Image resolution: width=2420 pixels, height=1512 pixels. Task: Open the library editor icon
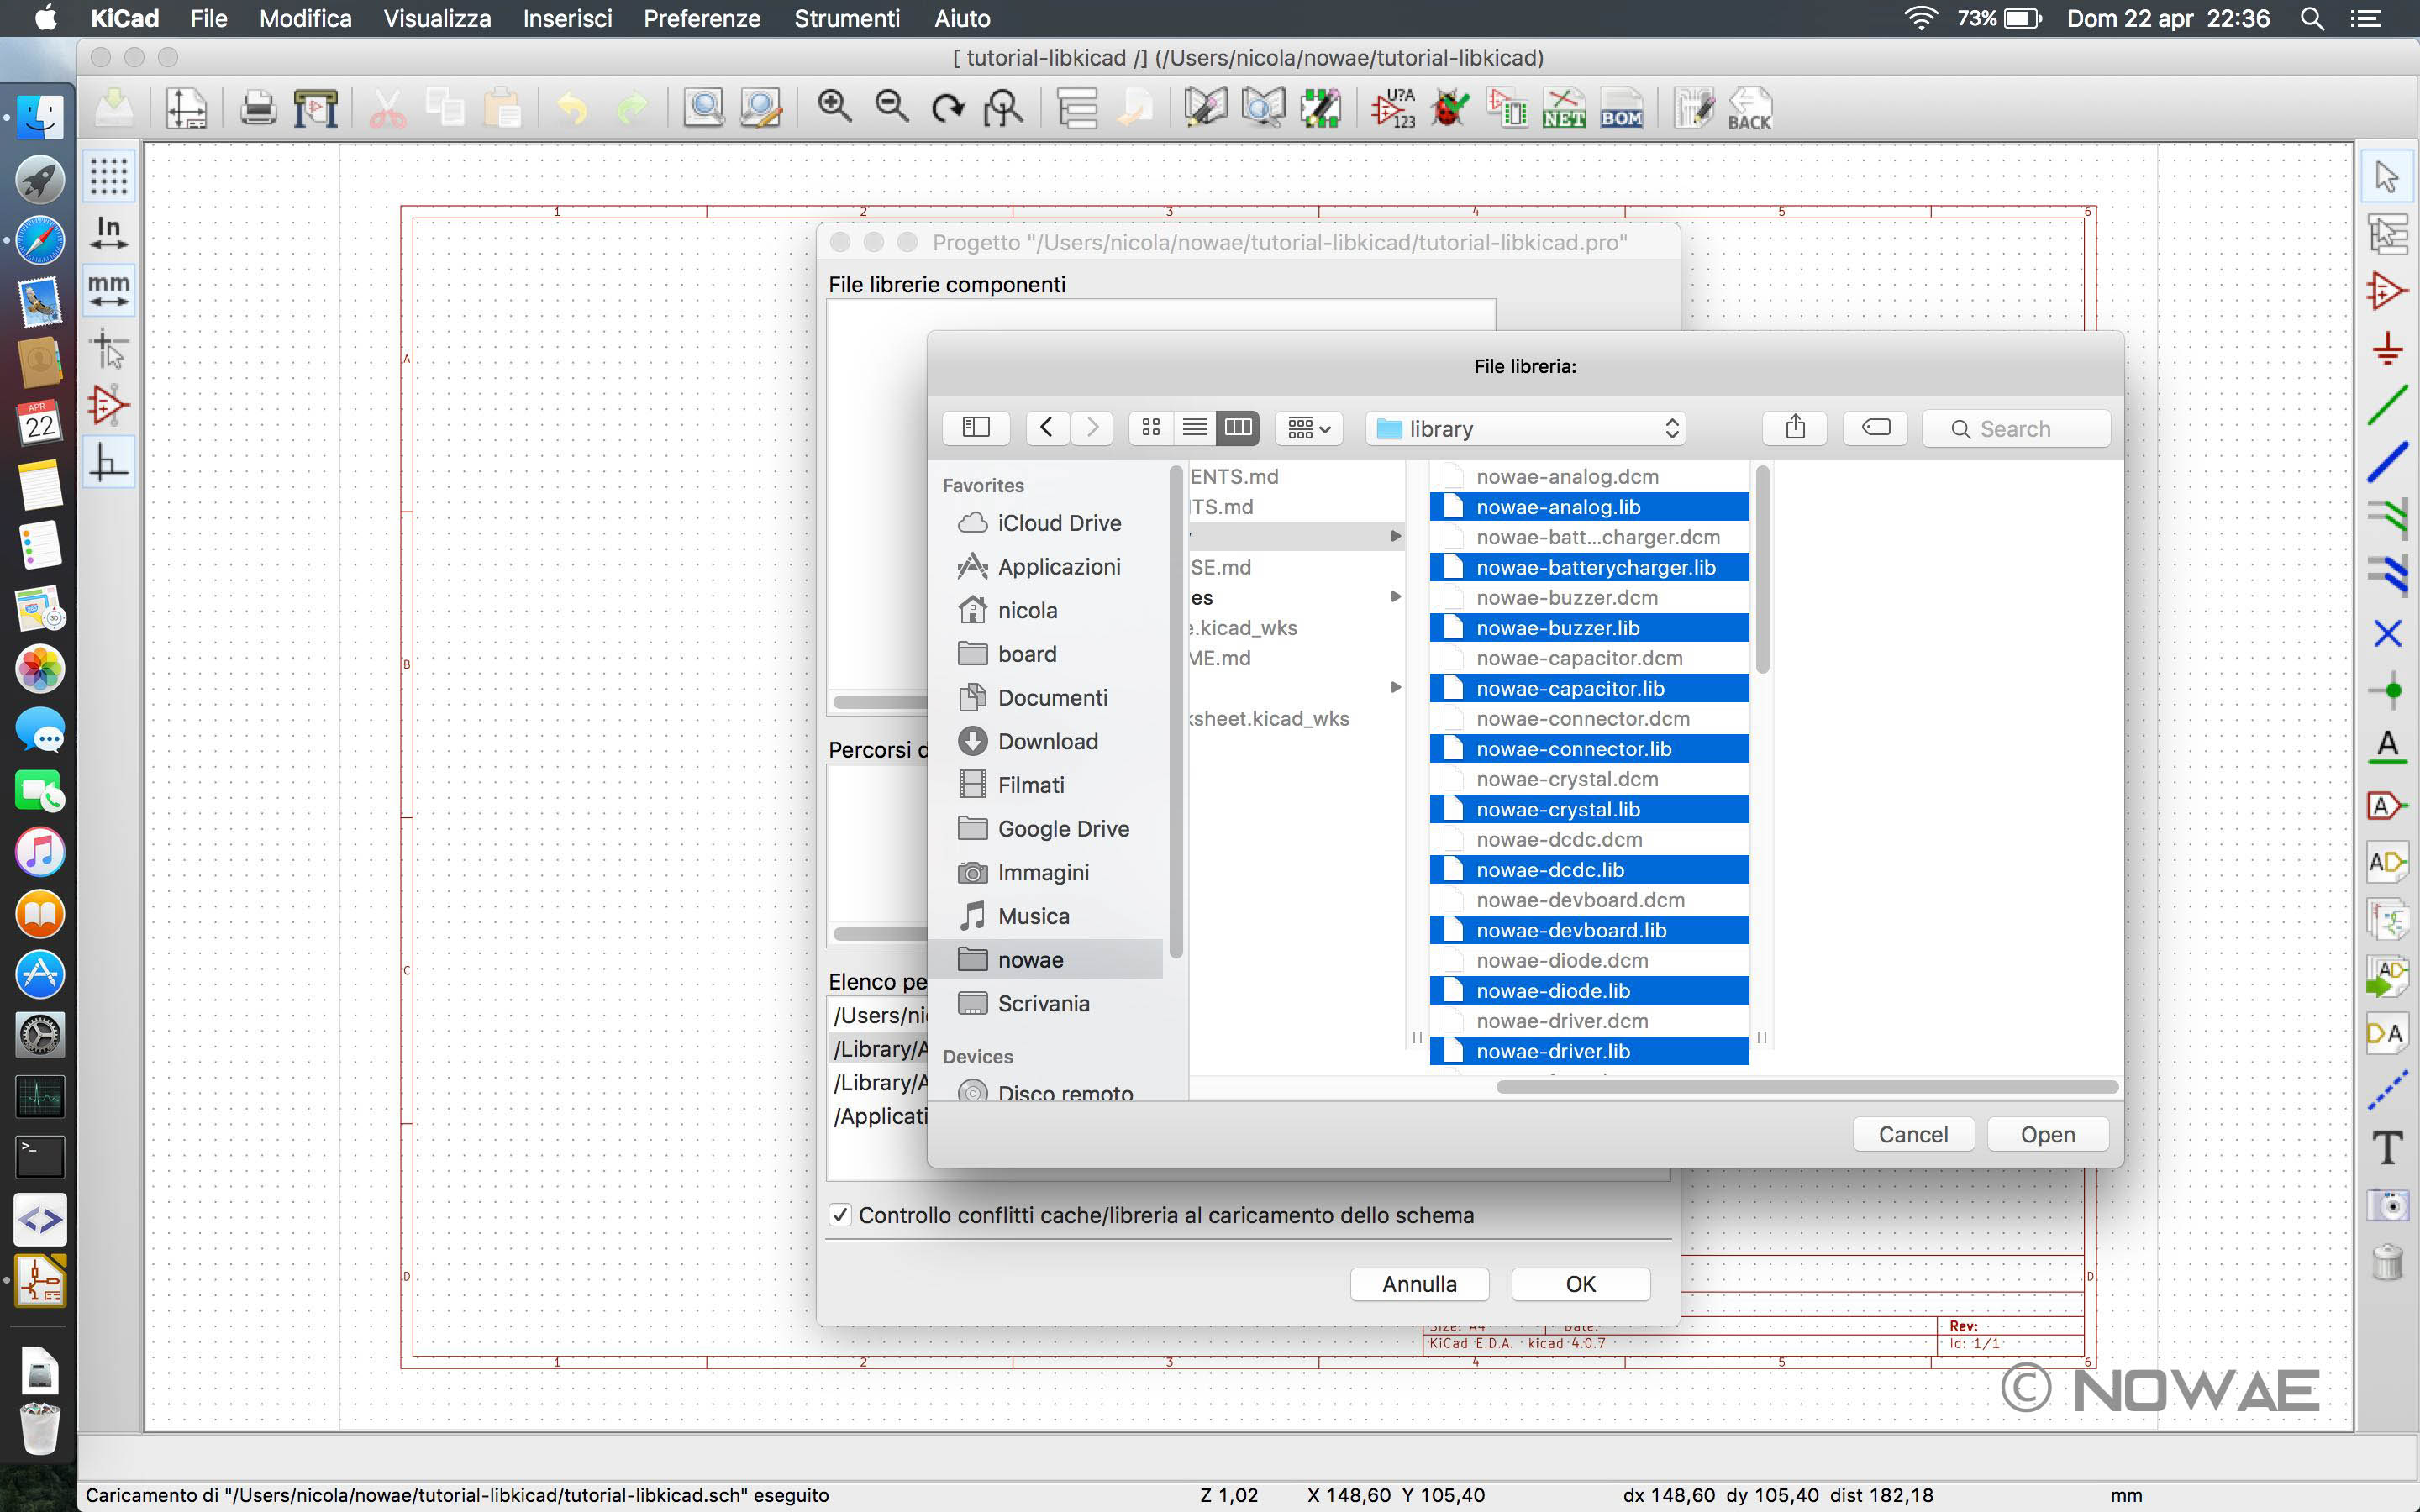pos(1205,107)
